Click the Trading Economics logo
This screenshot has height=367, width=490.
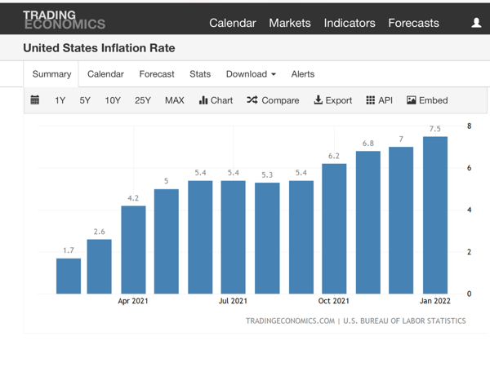coord(63,20)
